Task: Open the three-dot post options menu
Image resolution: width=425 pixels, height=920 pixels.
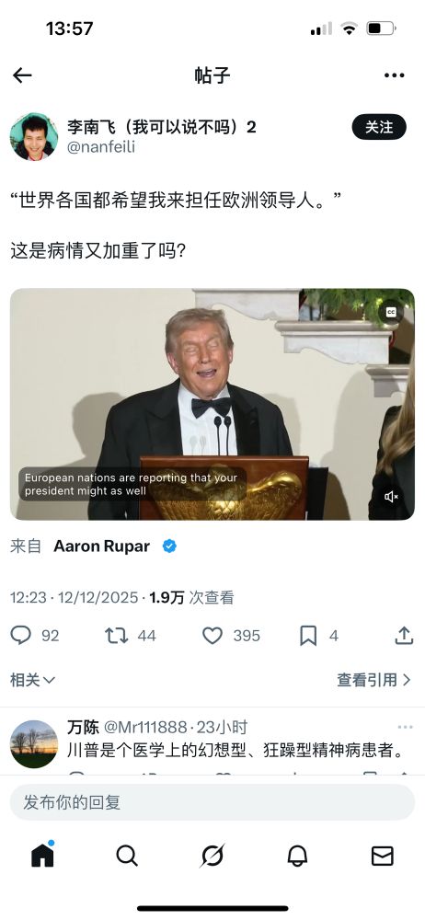Action: pyautogui.click(x=394, y=75)
